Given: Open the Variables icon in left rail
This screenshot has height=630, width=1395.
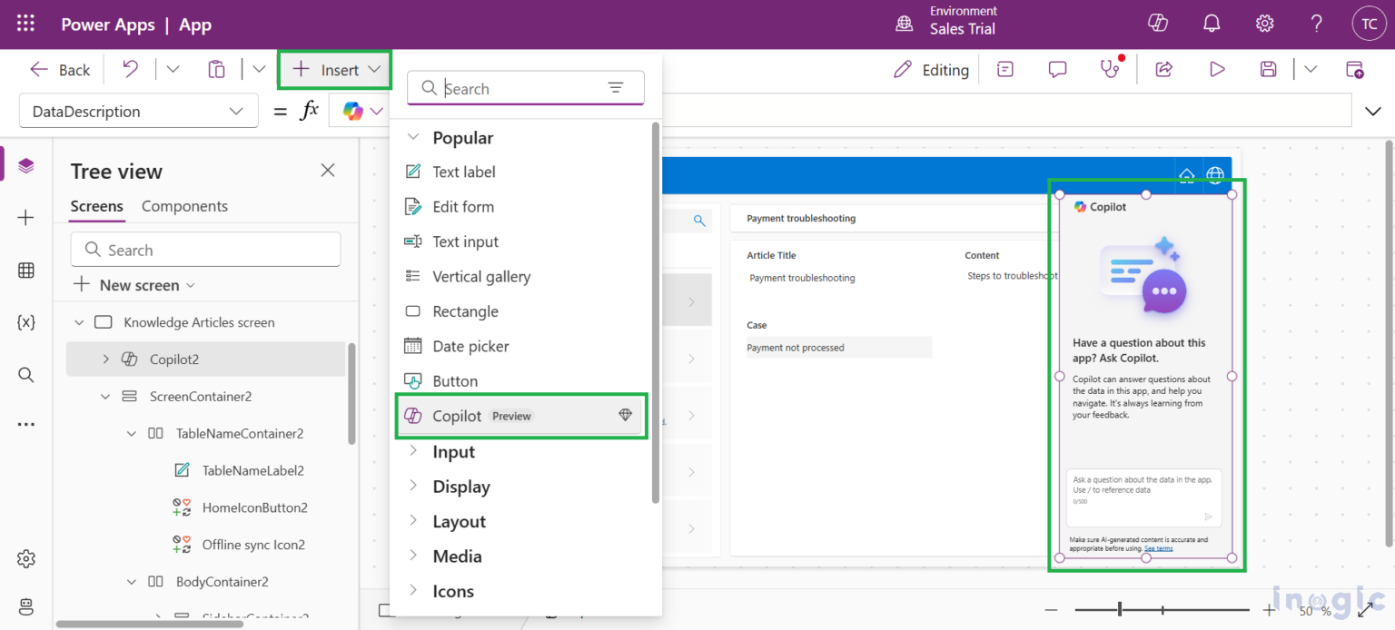Looking at the screenshot, I should click(x=26, y=322).
